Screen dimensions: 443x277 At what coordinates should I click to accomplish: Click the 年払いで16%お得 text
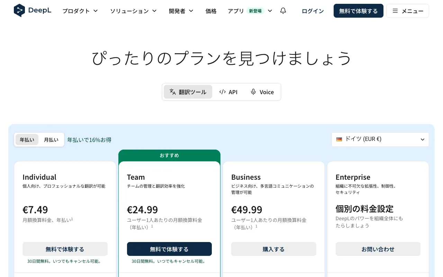(89, 140)
